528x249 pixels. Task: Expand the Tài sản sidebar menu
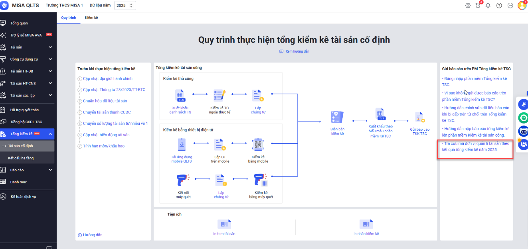50,47
